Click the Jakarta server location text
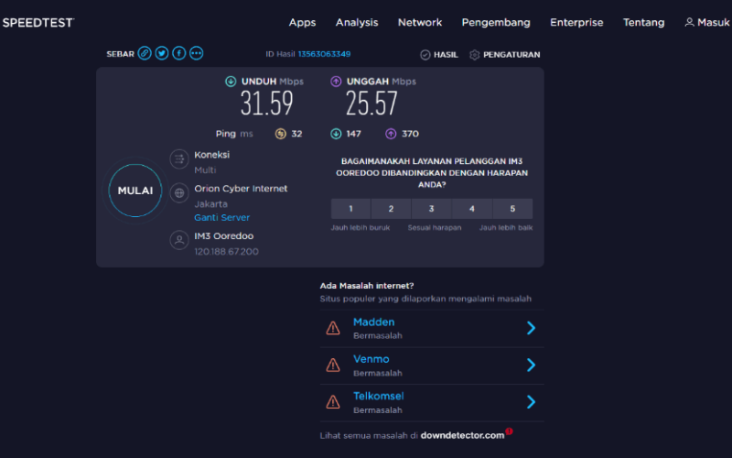 coord(211,204)
